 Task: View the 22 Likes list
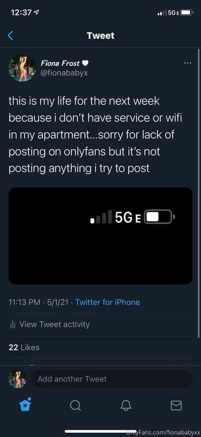point(24,347)
